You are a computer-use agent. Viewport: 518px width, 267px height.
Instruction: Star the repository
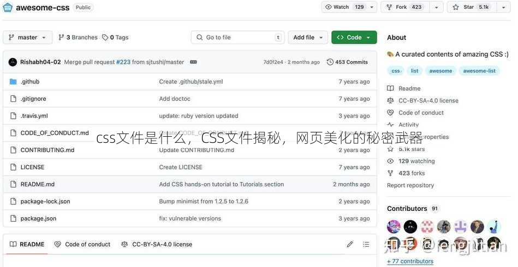[x=472, y=7]
